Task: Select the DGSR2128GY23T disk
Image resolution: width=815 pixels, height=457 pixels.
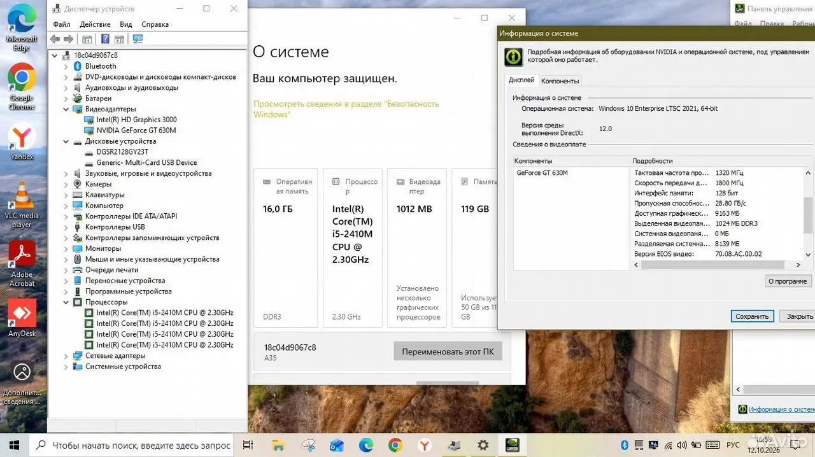Action: [x=122, y=151]
